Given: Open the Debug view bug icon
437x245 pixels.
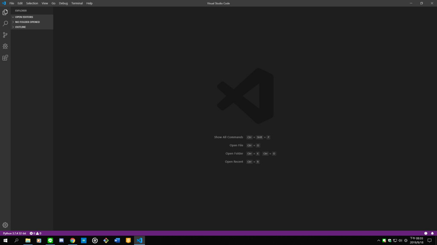Looking at the screenshot, I should click(x=5, y=46).
